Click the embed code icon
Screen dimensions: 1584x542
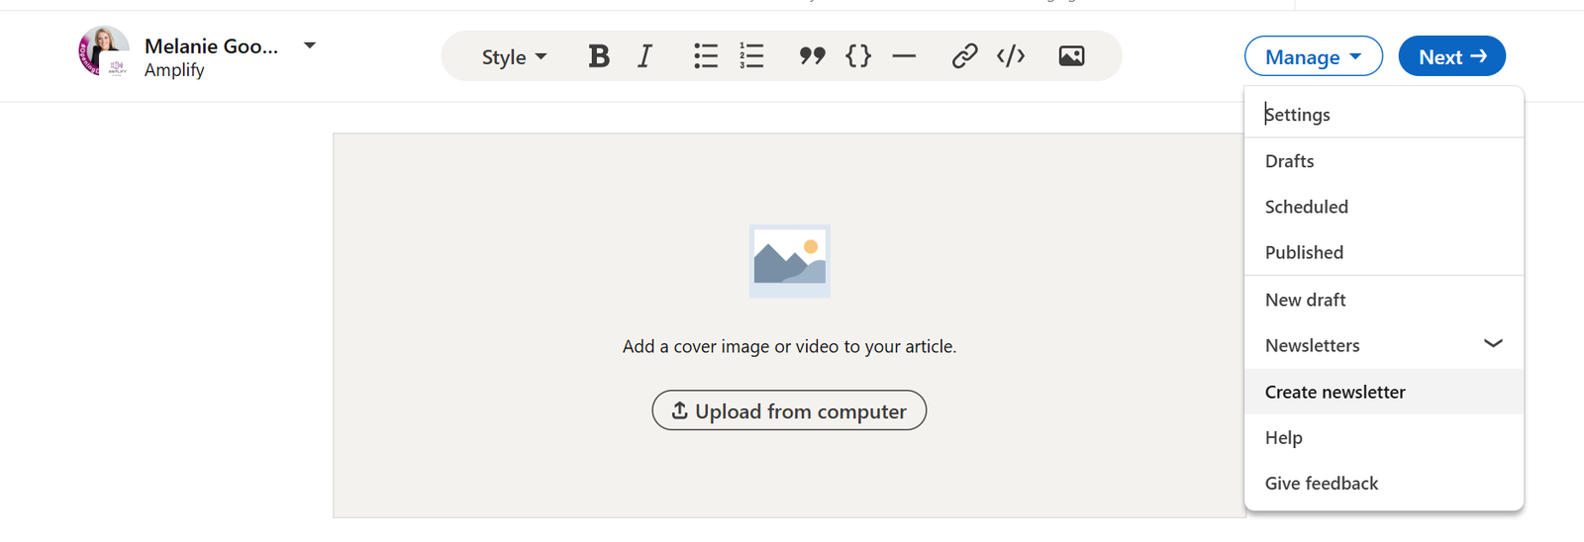(x=1011, y=56)
